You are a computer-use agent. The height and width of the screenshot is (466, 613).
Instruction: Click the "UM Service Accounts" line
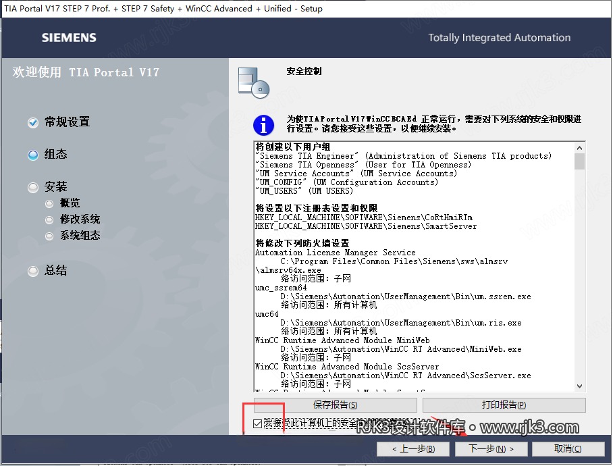coord(356,173)
